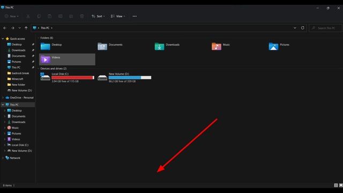343x193 pixels.
Task: Expand the OneDrive - Personal node
Action: 3,98
